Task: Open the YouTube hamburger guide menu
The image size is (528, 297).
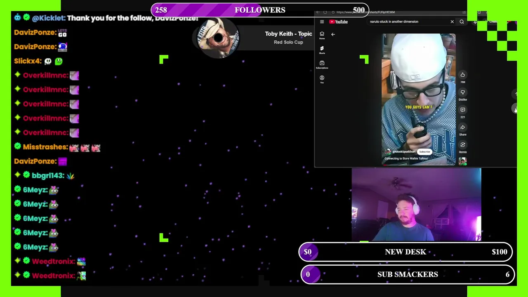Action: (322, 22)
